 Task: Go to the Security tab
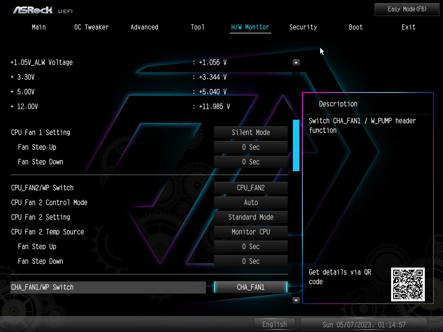(x=303, y=27)
